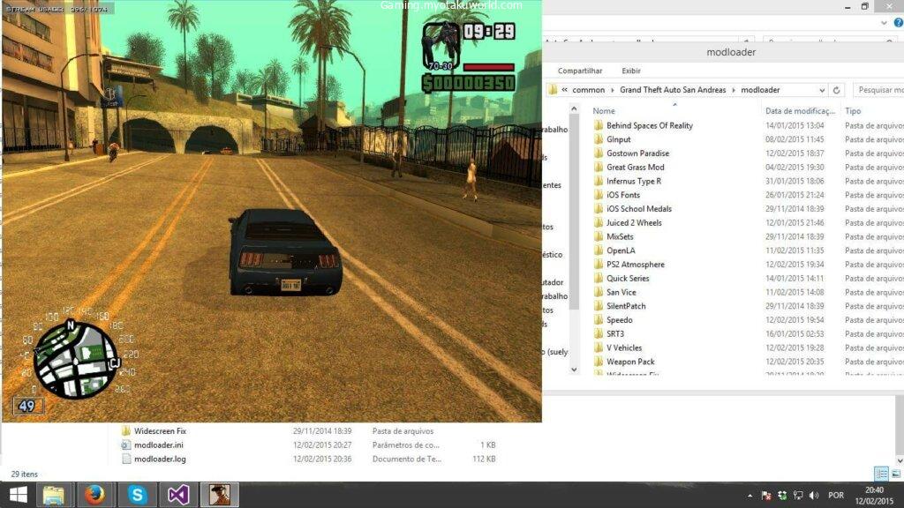Select the Juiced 2 Wheels folder
Image resolution: width=904 pixels, height=508 pixels.
634,223
